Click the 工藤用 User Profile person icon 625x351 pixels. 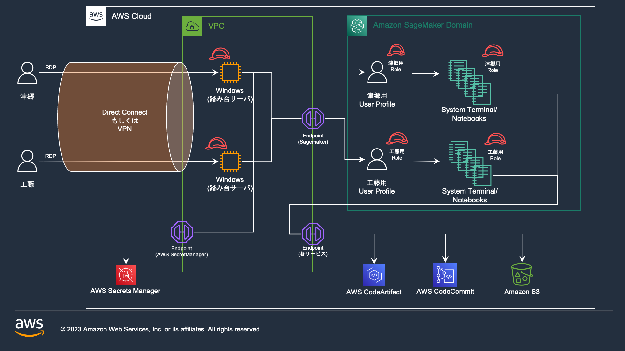[377, 159]
